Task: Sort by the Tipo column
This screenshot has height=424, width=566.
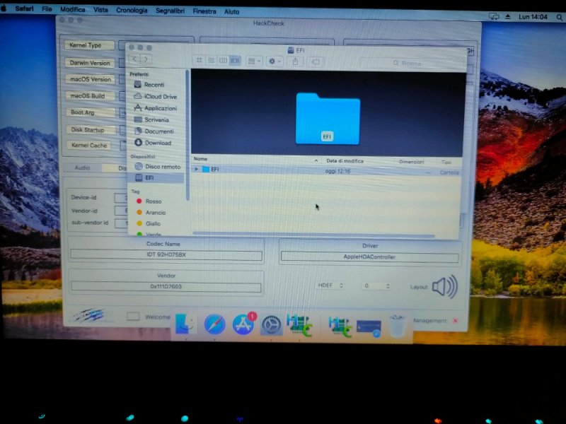Action: coord(446,163)
